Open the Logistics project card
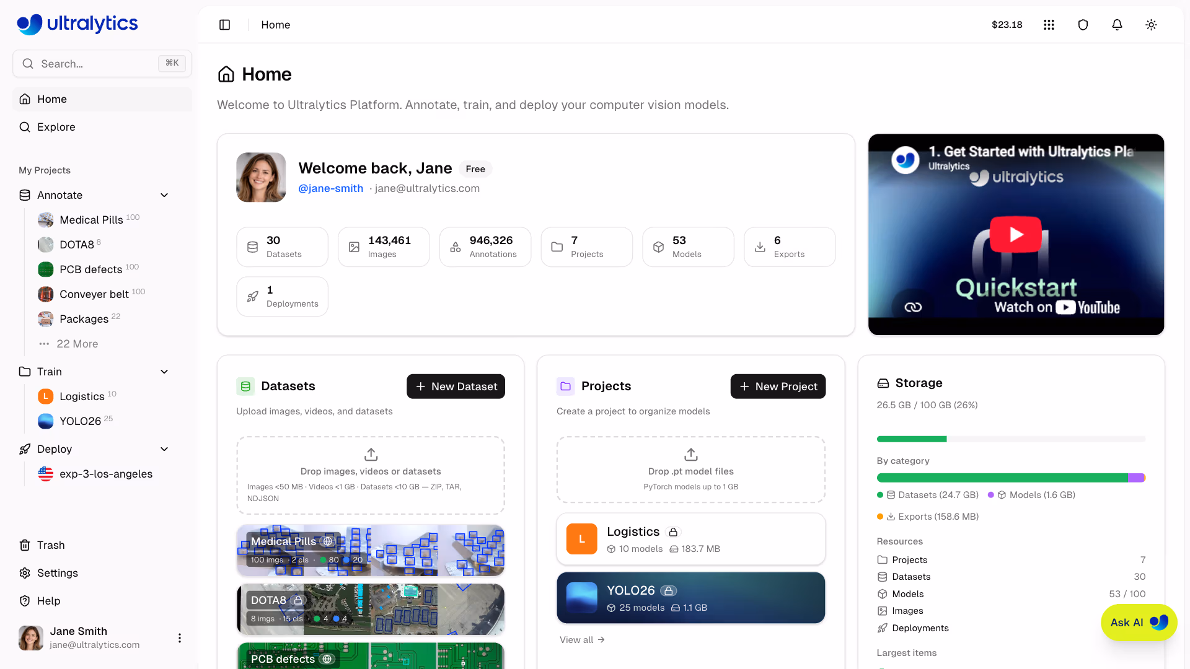 [690, 539]
